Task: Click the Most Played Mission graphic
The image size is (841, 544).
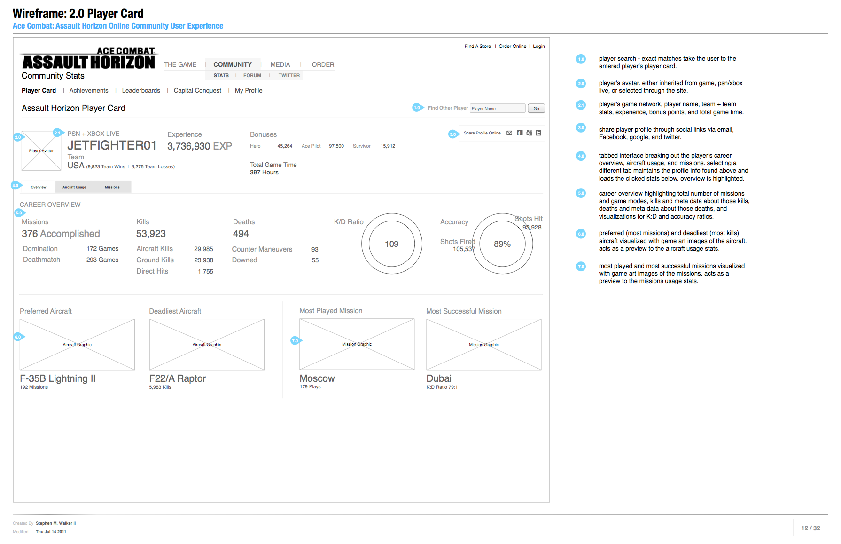Action: tap(357, 344)
